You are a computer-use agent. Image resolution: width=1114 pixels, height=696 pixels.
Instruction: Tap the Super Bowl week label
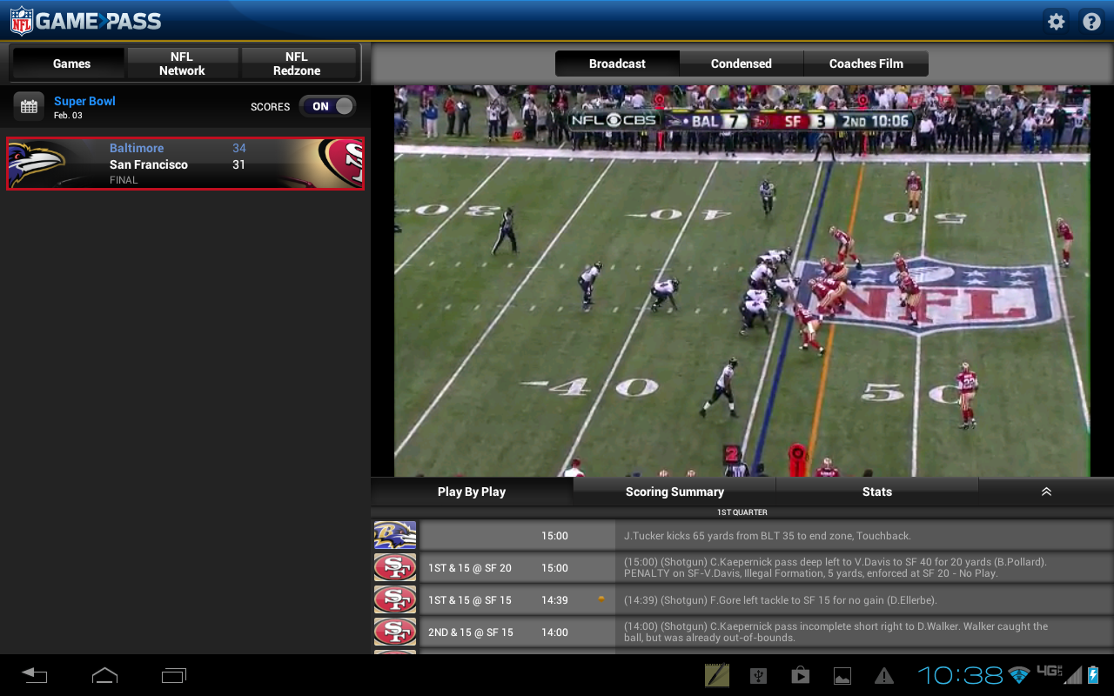tap(84, 101)
